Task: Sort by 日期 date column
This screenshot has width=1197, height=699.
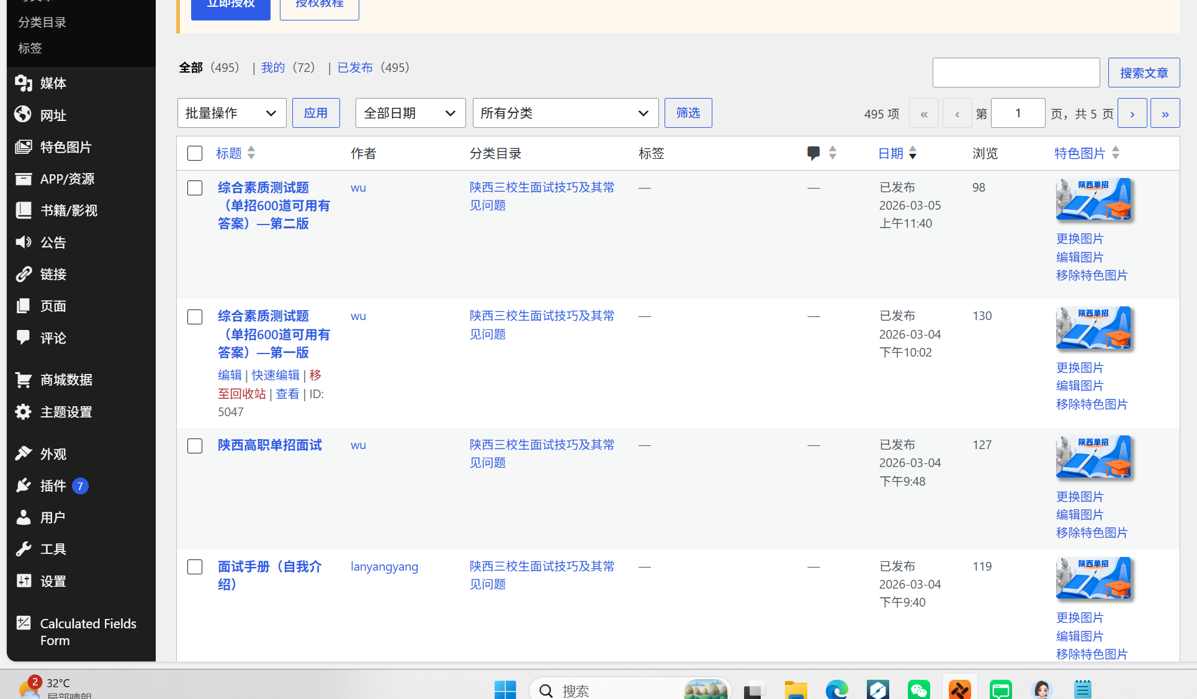Action: point(897,153)
